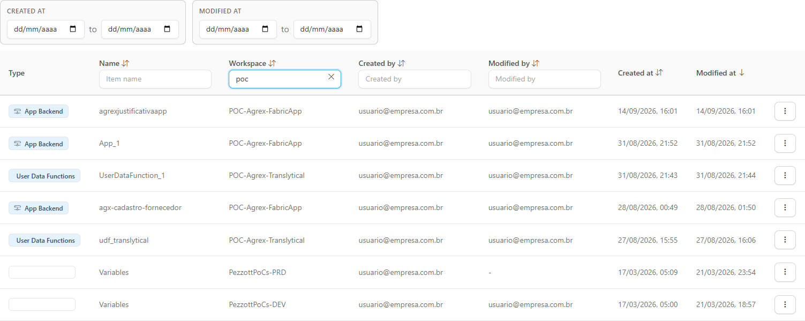
Task: Click empty type badge on PezzottPoCs-DEV row
Action: [x=42, y=304]
